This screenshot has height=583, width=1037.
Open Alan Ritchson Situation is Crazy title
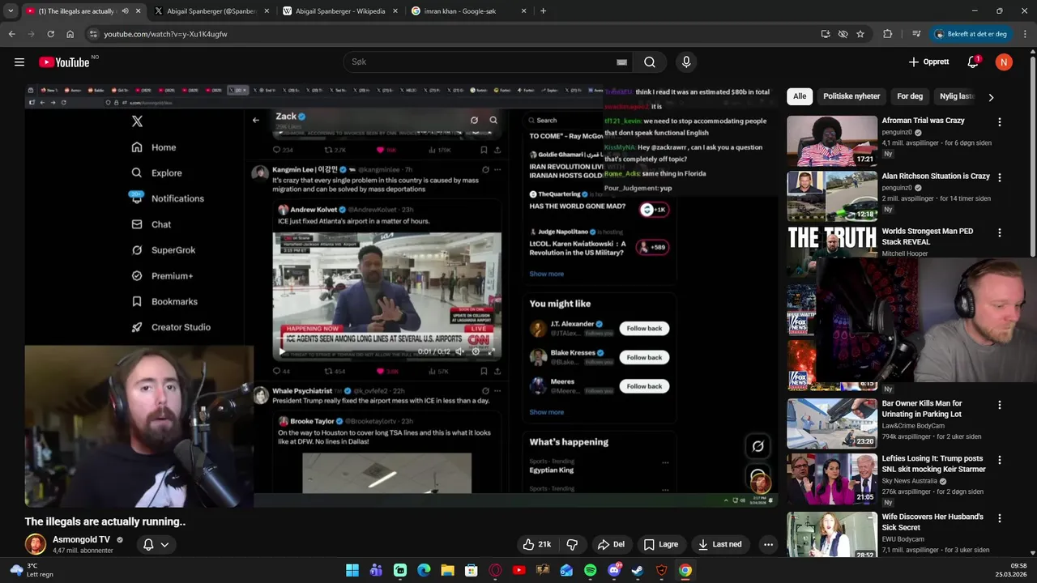[936, 176]
